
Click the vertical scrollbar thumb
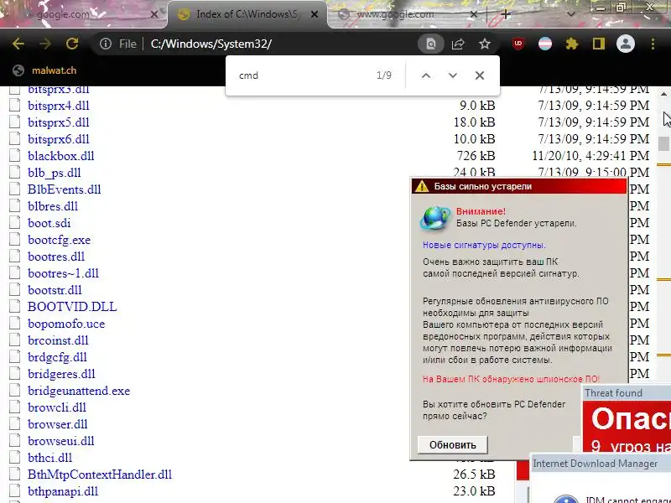point(663,143)
